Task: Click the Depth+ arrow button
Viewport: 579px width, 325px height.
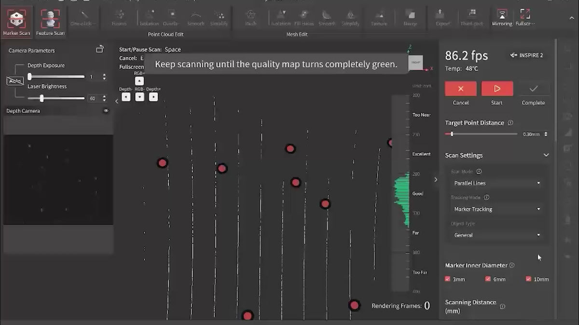Action: point(153,97)
